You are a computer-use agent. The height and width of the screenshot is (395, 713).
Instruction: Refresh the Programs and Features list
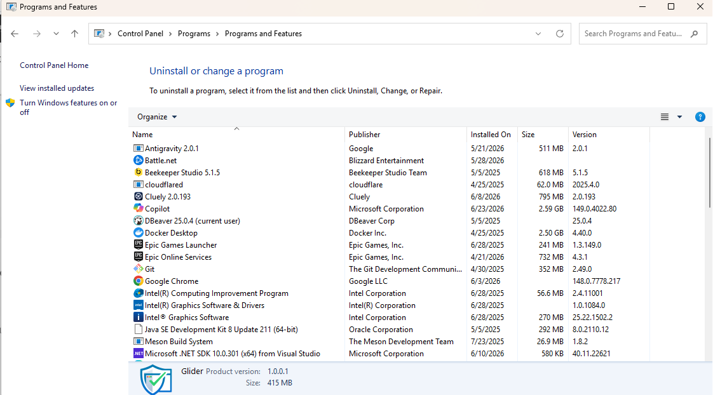tap(560, 34)
